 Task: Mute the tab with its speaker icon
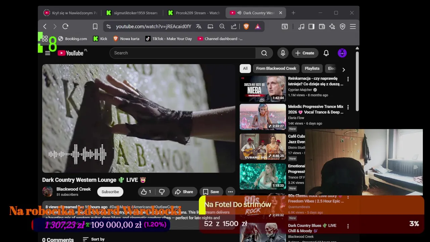click(239, 13)
